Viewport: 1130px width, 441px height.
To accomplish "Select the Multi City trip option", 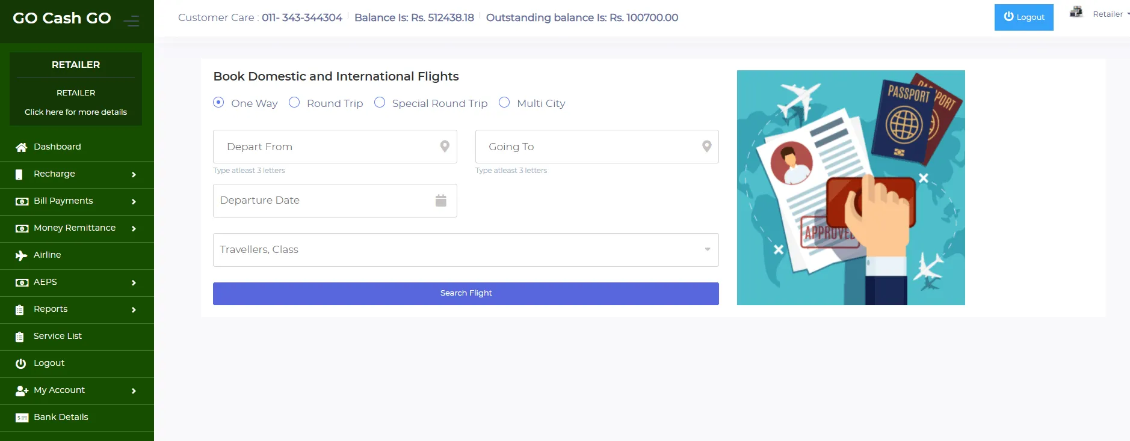I will click(x=504, y=103).
